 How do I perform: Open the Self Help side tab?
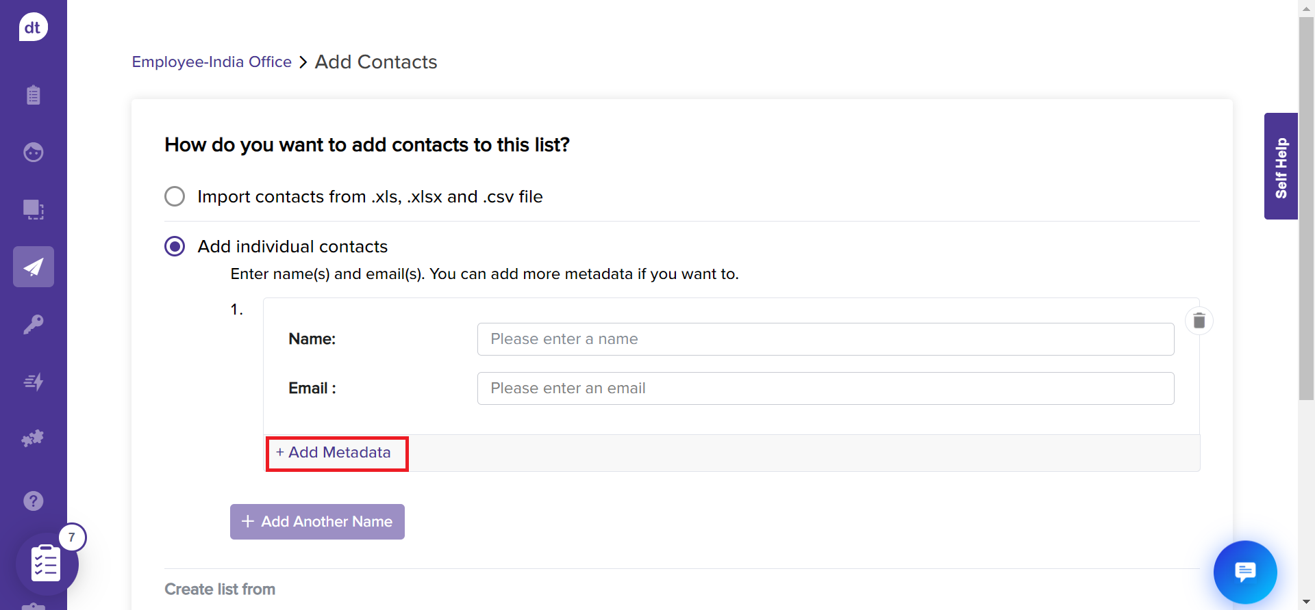tap(1281, 166)
